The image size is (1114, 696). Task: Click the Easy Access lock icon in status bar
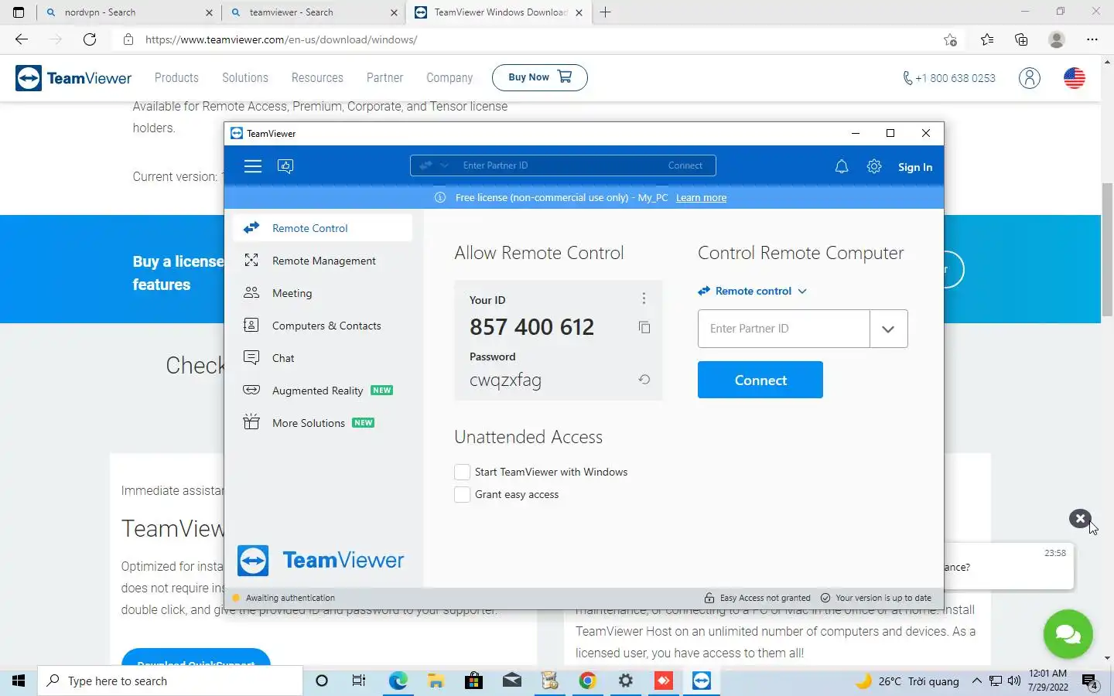tap(709, 598)
